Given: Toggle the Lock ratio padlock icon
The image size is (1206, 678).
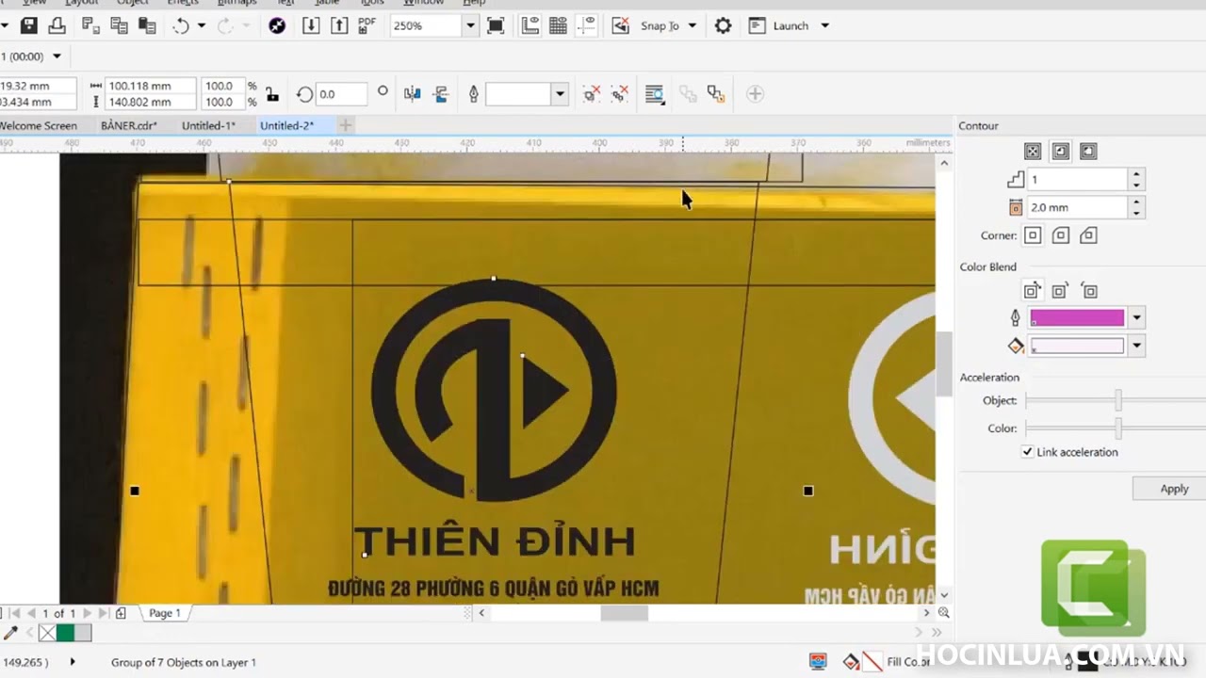Looking at the screenshot, I should tap(272, 94).
